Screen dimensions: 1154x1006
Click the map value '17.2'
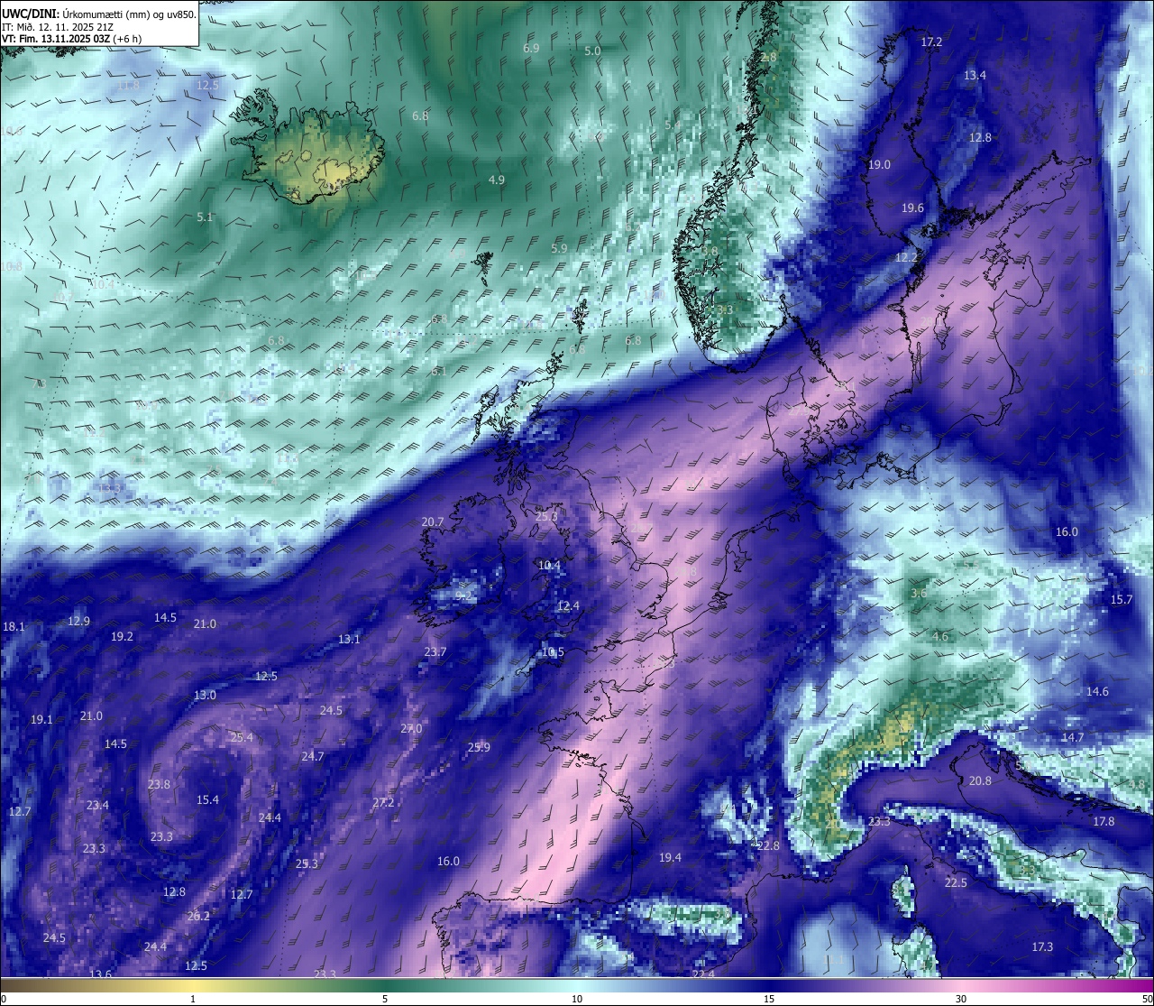tap(931, 42)
